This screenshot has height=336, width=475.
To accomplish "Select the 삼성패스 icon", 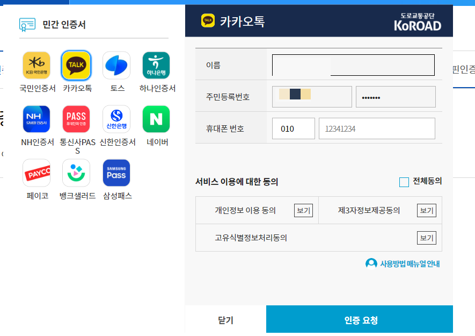I will point(116,173).
